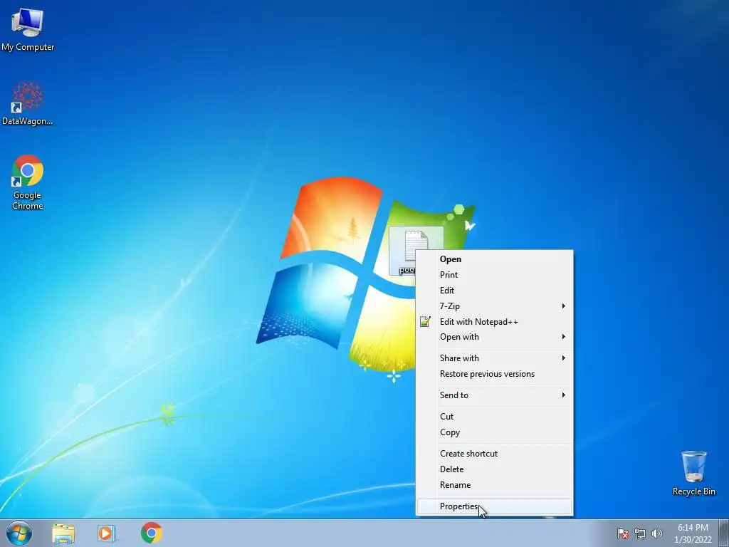Open network status tray icon

click(x=640, y=533)
